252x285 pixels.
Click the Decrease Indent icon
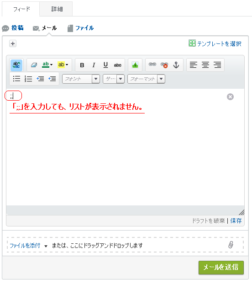pyautogui.click(x=52, y=79)
